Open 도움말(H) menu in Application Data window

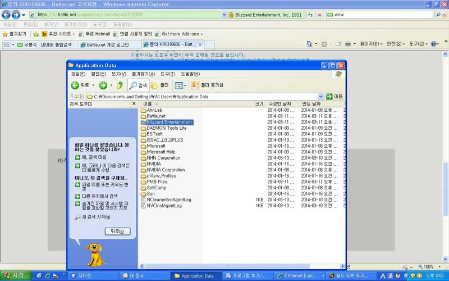pyautogui.click(x=190, y=74)
